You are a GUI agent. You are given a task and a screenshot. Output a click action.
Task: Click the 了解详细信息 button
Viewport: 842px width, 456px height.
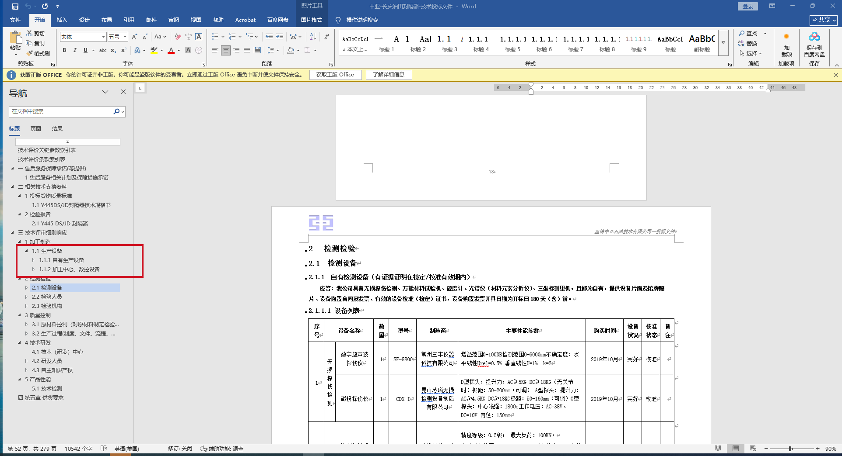[x=389, y=75]
